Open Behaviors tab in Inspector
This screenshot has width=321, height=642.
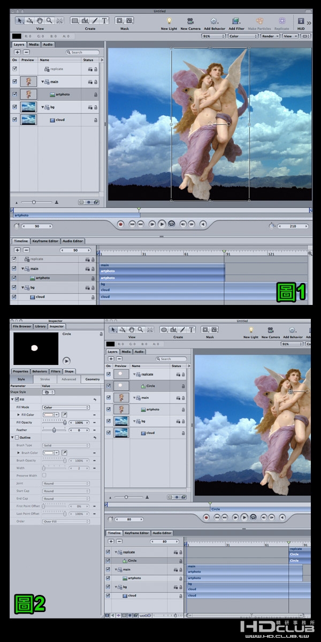click(x=39, y=371)
